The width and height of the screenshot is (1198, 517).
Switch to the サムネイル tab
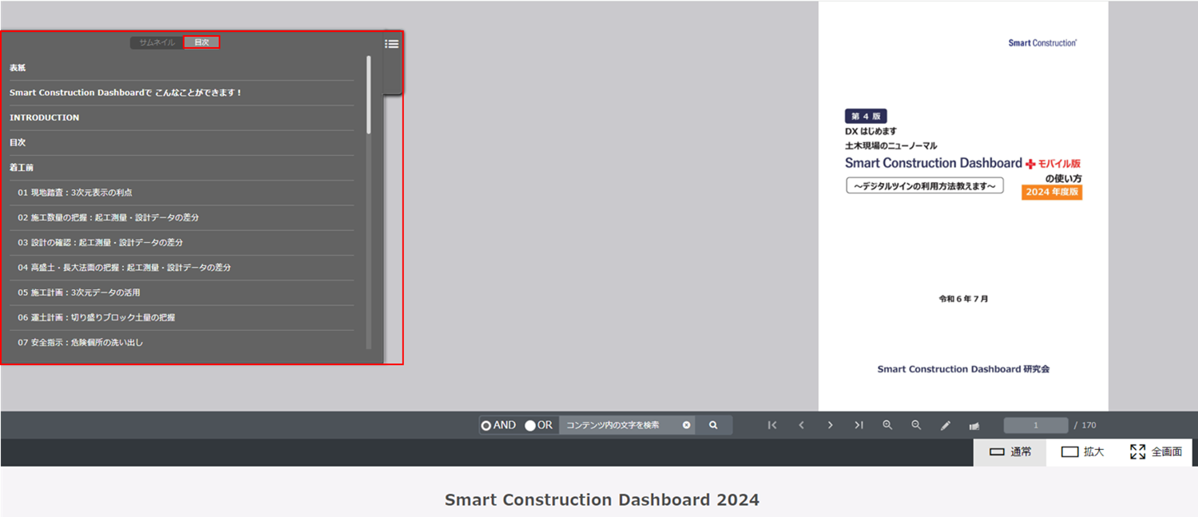[157, 42]
